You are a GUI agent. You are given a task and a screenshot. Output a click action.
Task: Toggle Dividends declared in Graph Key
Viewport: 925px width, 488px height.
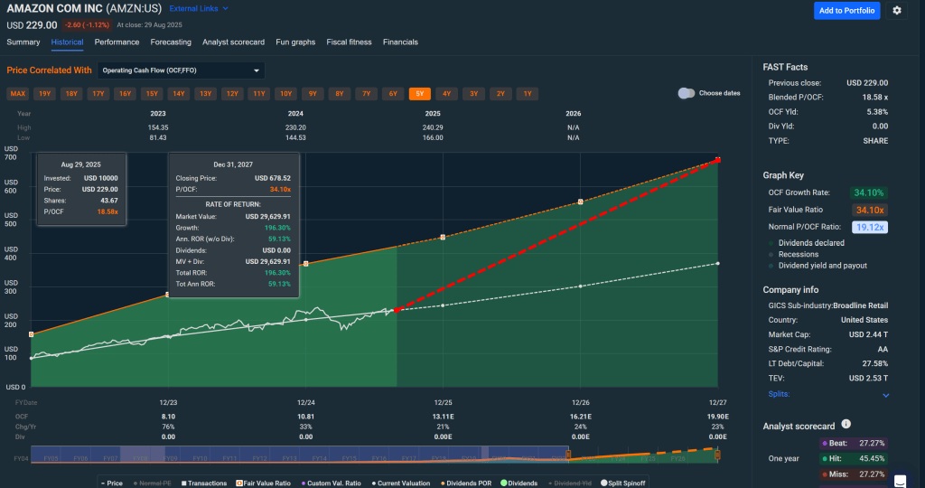point(811,242)
